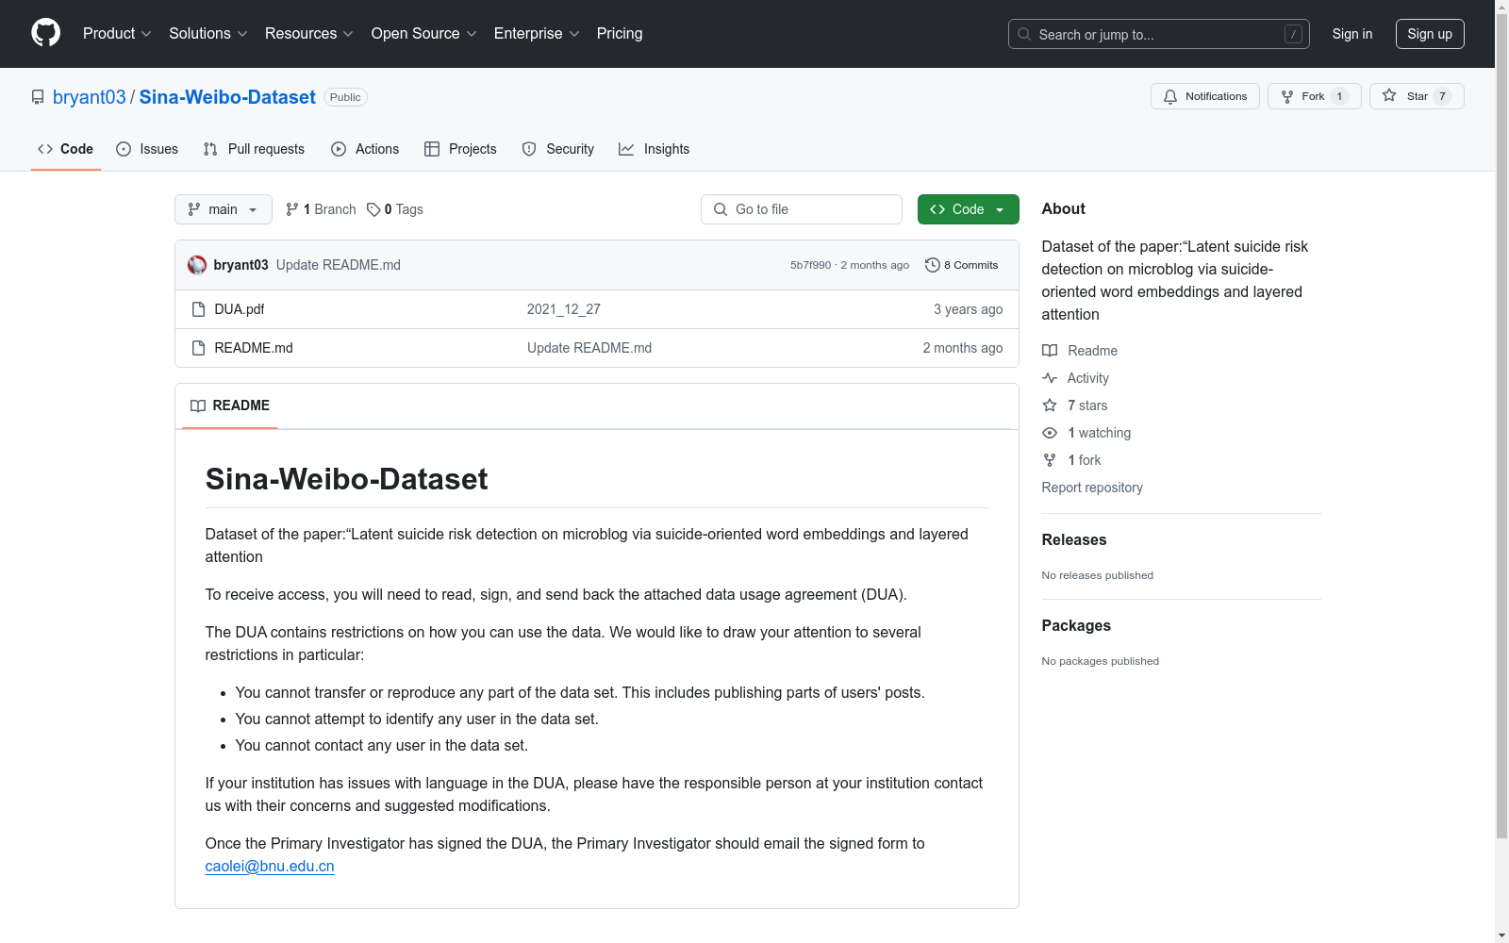Go to the Actions tab
Screen dimensions: 1509x943
[365, 149]
